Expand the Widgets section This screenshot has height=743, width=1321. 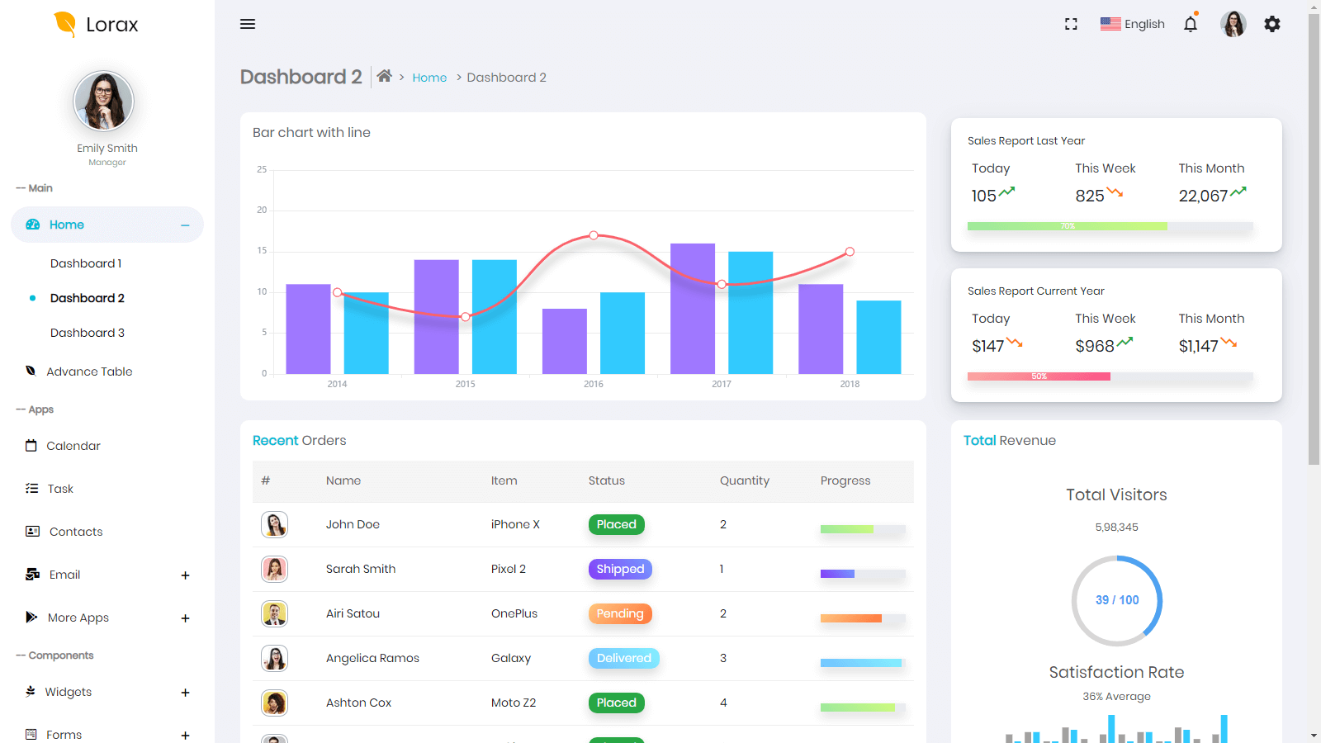[x=185, y=692]
